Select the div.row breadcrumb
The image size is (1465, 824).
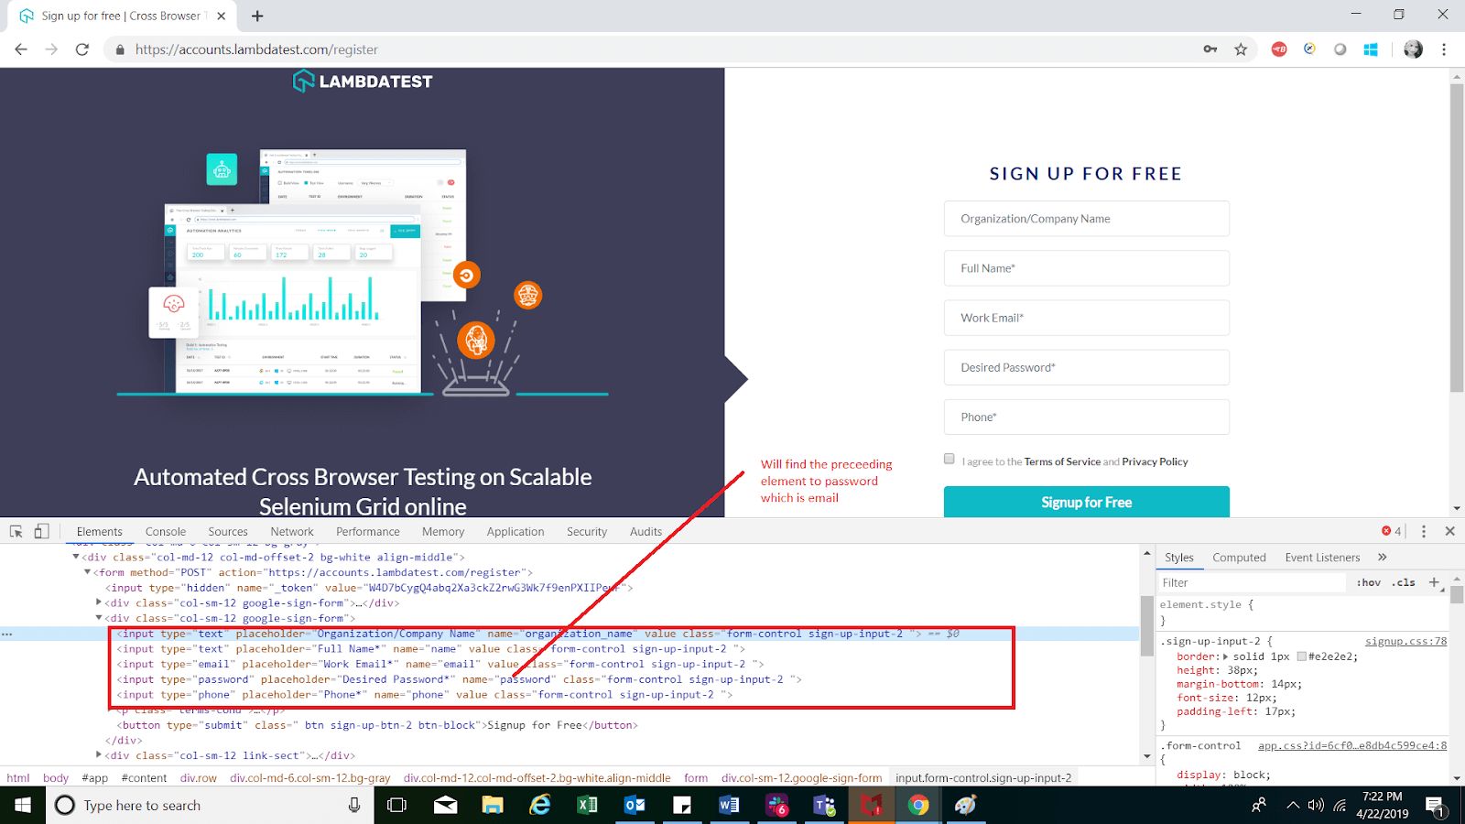(199, 777)
